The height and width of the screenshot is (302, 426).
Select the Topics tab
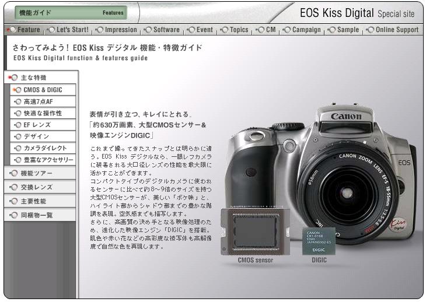235,30
